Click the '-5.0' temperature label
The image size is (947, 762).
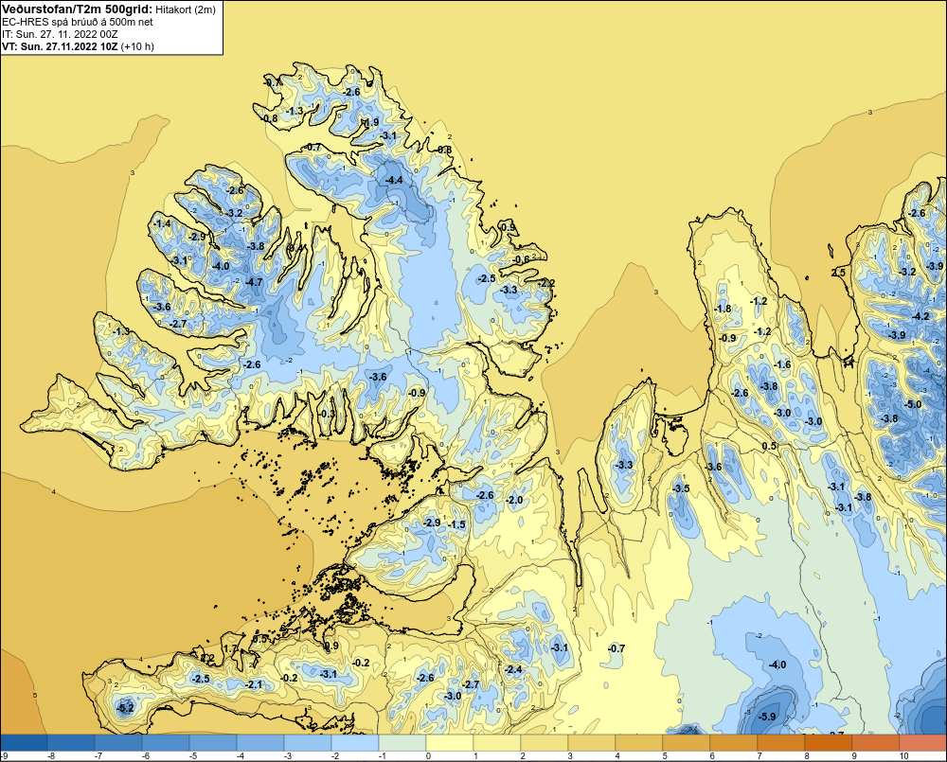(913, 404)
